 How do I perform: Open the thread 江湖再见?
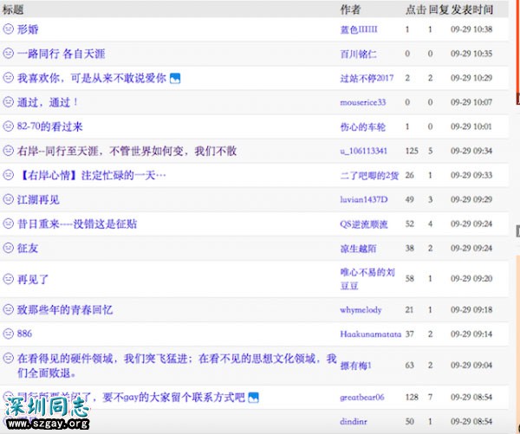(x=38, y=199)
